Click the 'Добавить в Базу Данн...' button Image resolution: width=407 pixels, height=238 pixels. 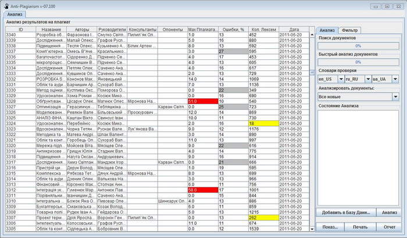click(345, 213)
